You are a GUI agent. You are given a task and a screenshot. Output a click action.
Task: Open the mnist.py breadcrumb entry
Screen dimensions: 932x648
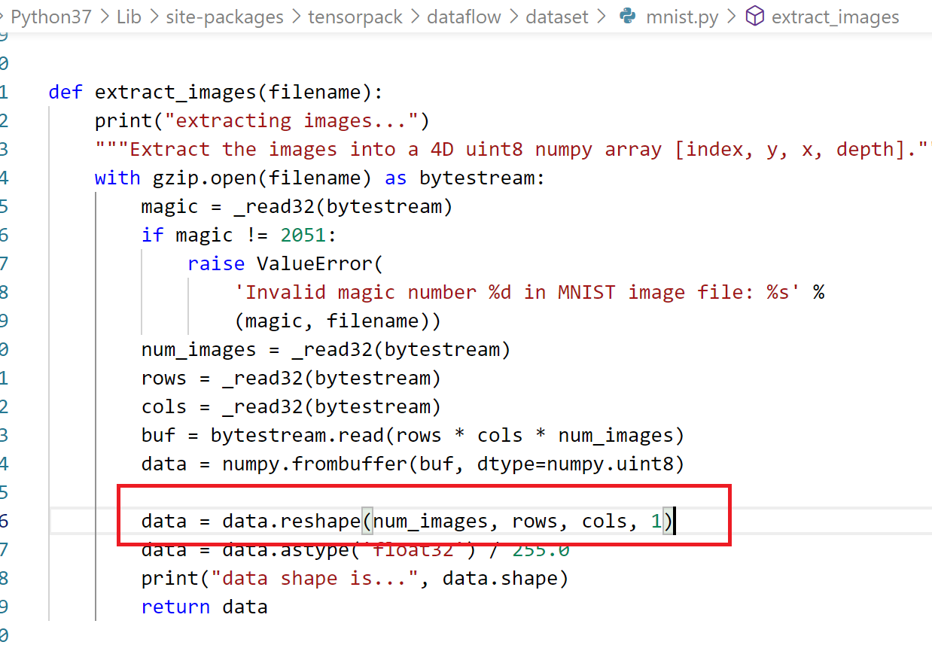681,17
